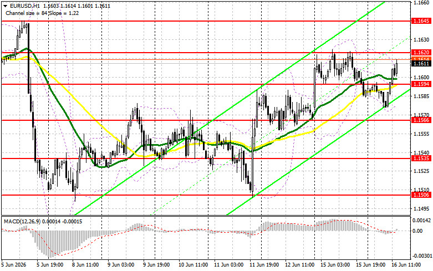The height and width of the screenshot is (271, 433).
Task: Select the red 1.1594 level label
Action: pos(421,84)
